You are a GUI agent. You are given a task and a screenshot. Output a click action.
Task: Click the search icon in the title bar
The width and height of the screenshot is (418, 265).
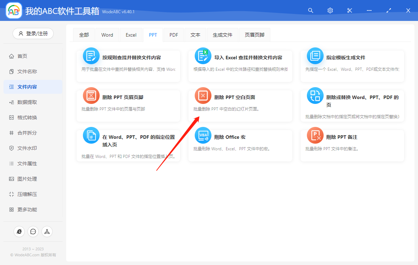click(x=310, y=10)
